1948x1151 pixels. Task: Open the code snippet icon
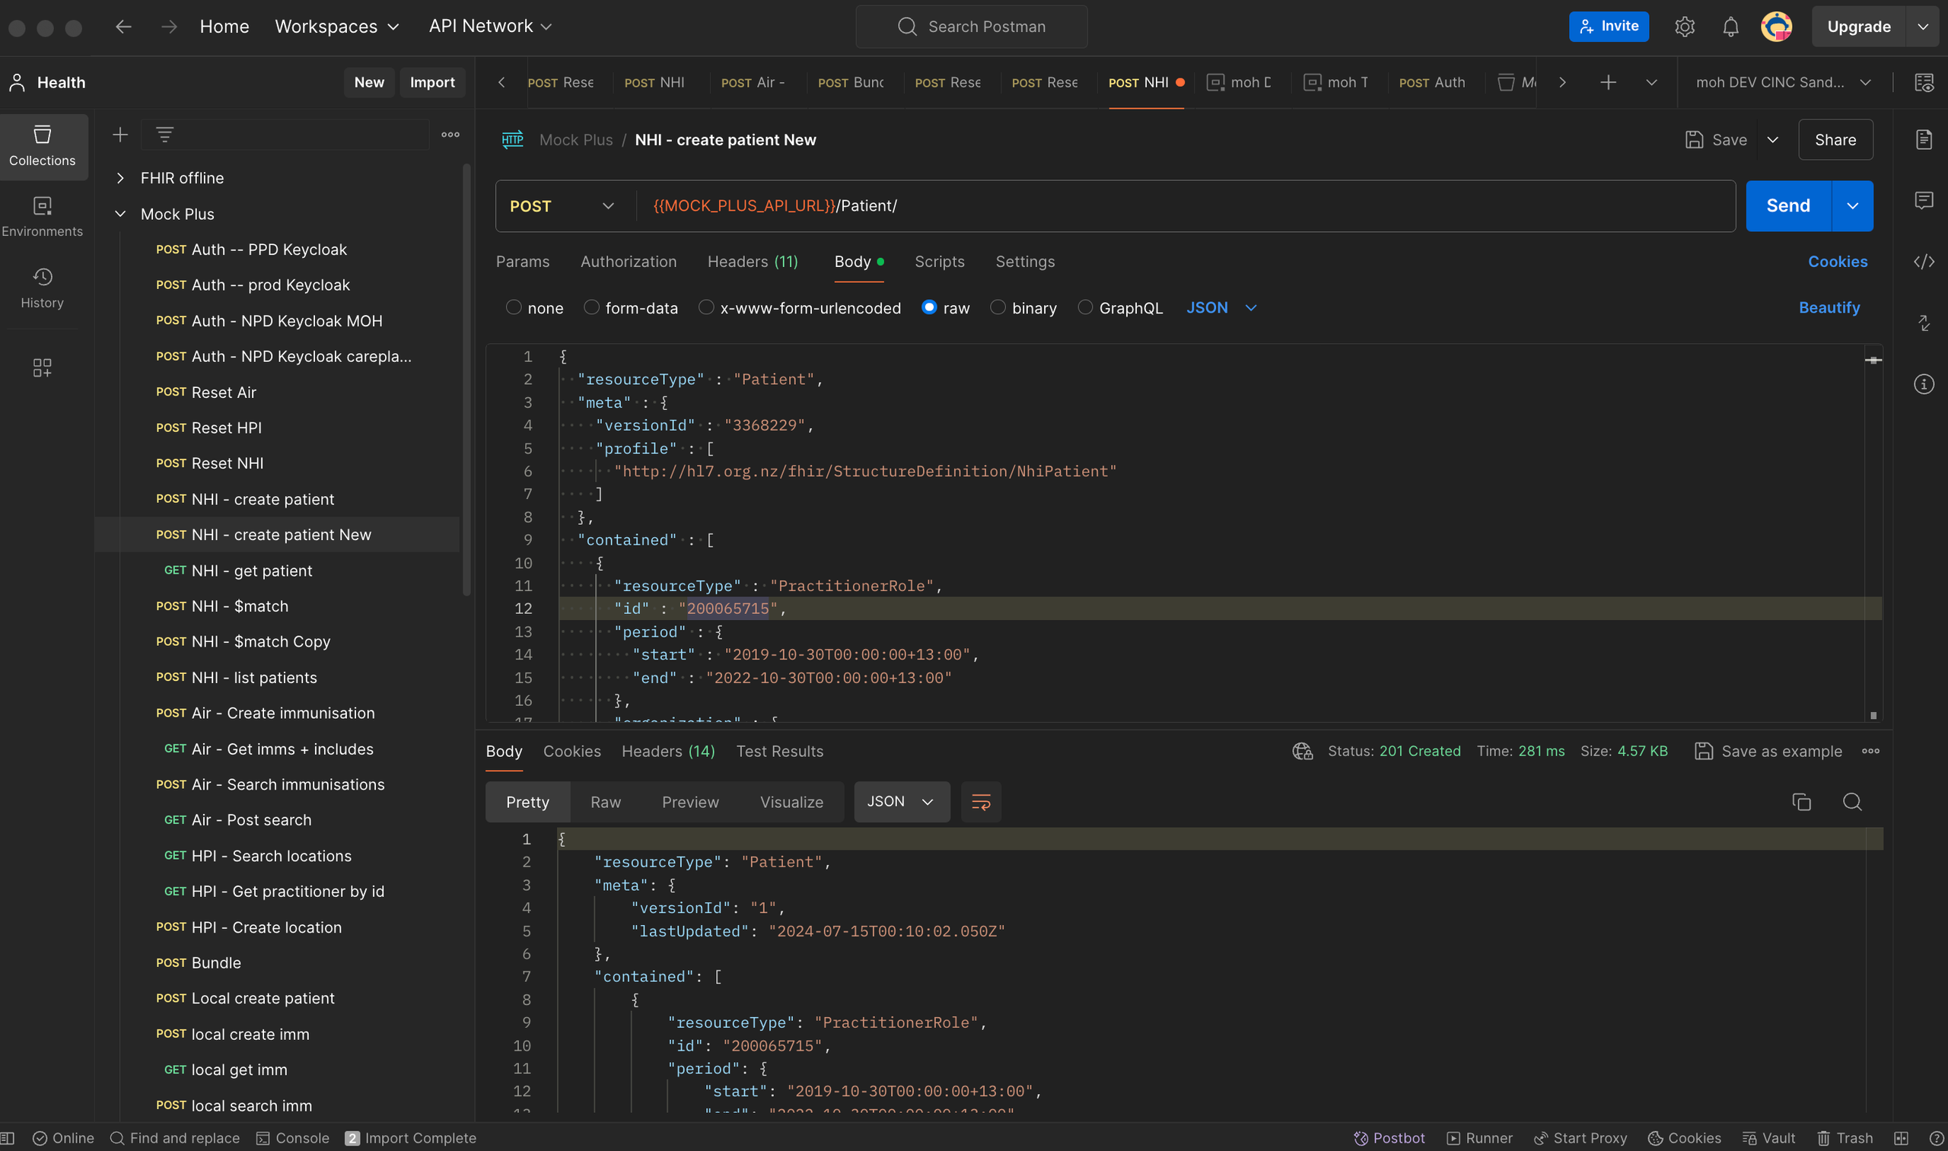point(1924,262)
